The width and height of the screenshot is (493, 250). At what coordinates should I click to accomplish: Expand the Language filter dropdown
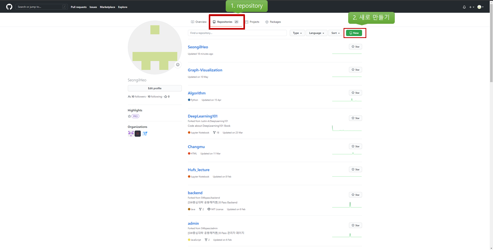[317, 33]
